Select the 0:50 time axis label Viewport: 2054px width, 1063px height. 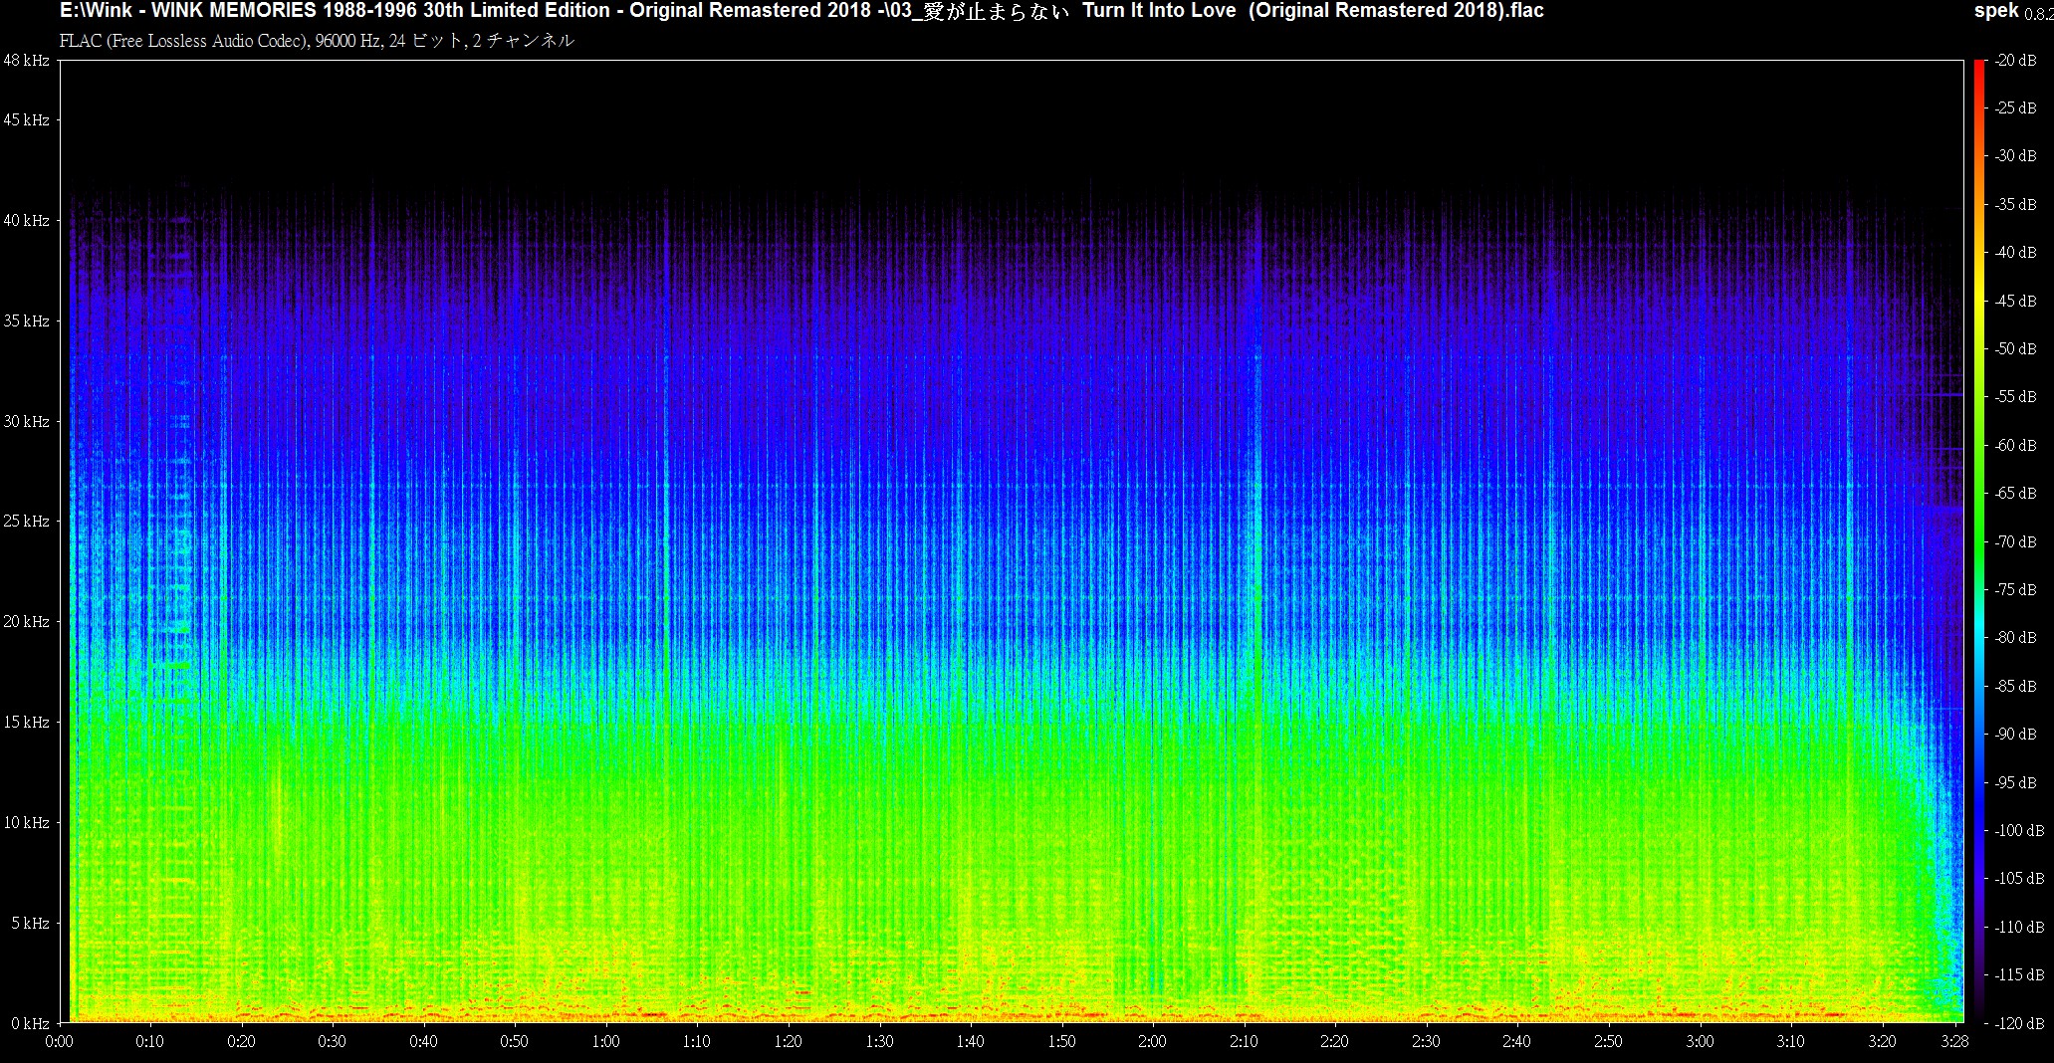pyautogui.click(x=515, y=1042)
